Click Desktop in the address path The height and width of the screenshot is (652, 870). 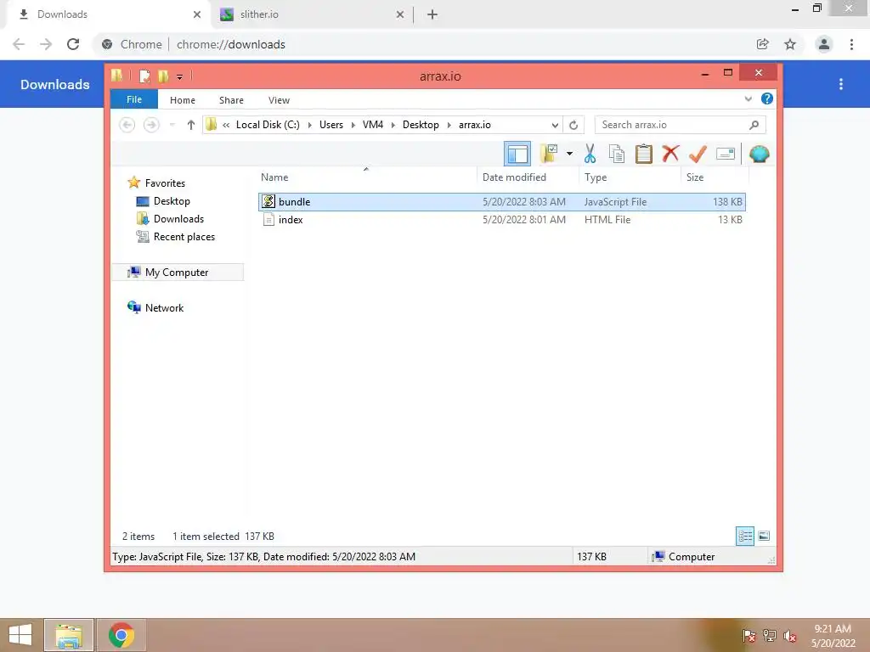pyautogui.click(x=421, y=125)
